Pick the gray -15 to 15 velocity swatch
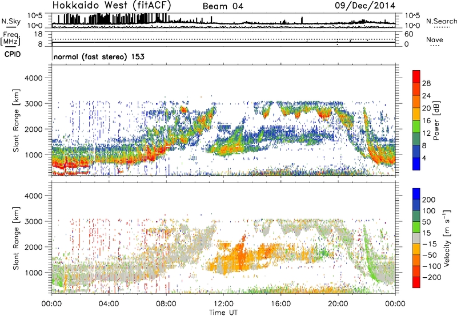Screen dimensions: 457x316 pos(416,238)
